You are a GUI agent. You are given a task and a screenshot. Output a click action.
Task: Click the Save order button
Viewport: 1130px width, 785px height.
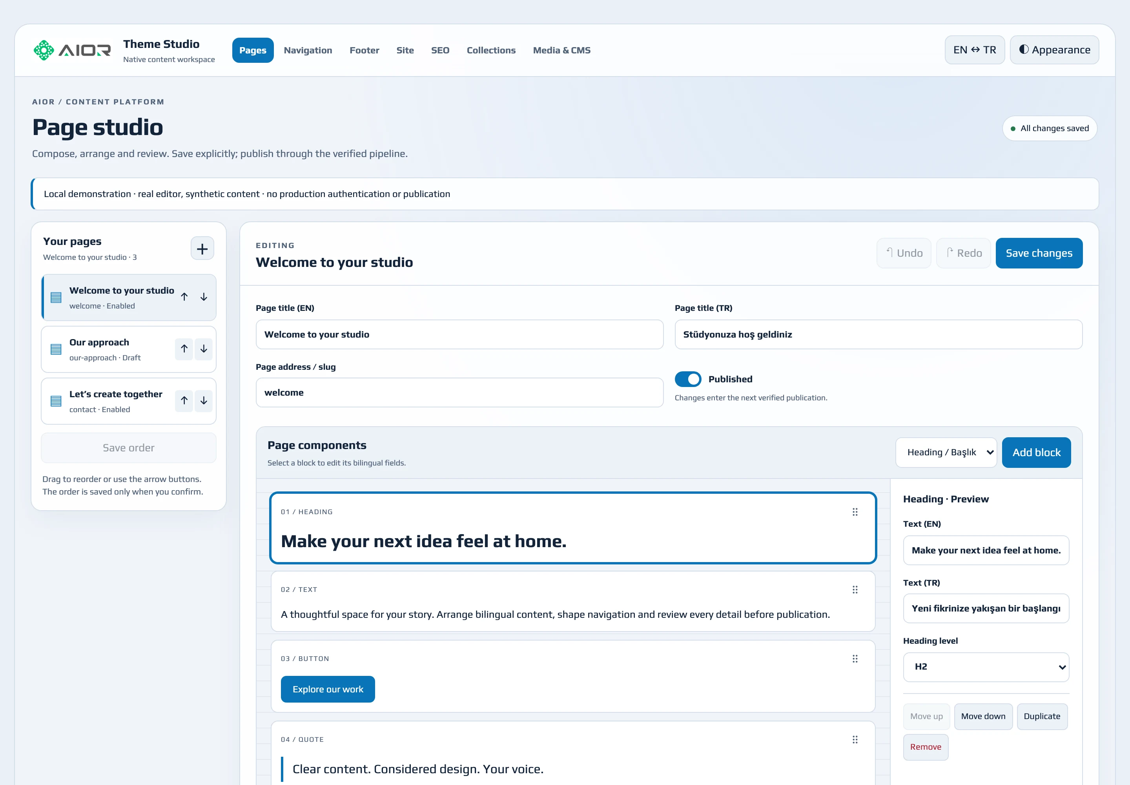pyautogui.click(x=128, y=448)
